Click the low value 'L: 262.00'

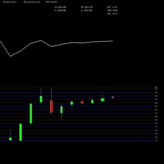pos(87,10)
